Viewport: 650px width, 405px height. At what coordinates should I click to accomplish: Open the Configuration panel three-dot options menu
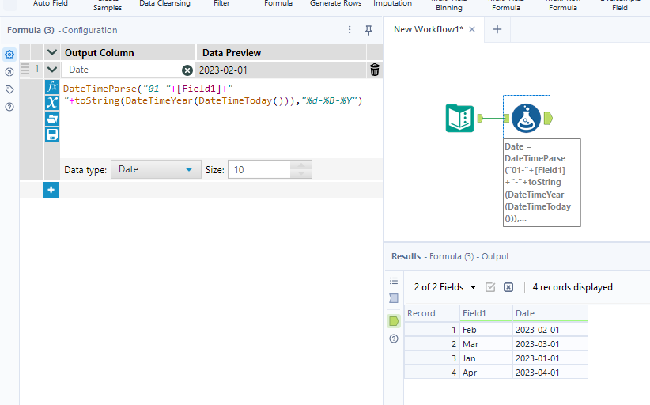350,30
